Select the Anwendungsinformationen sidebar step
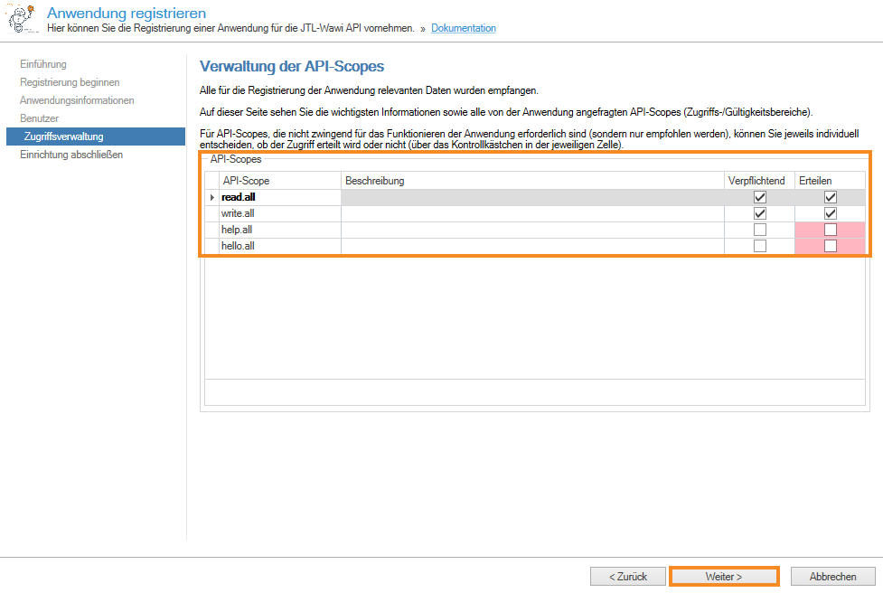883x593 pixels. (x=77, y=100)
